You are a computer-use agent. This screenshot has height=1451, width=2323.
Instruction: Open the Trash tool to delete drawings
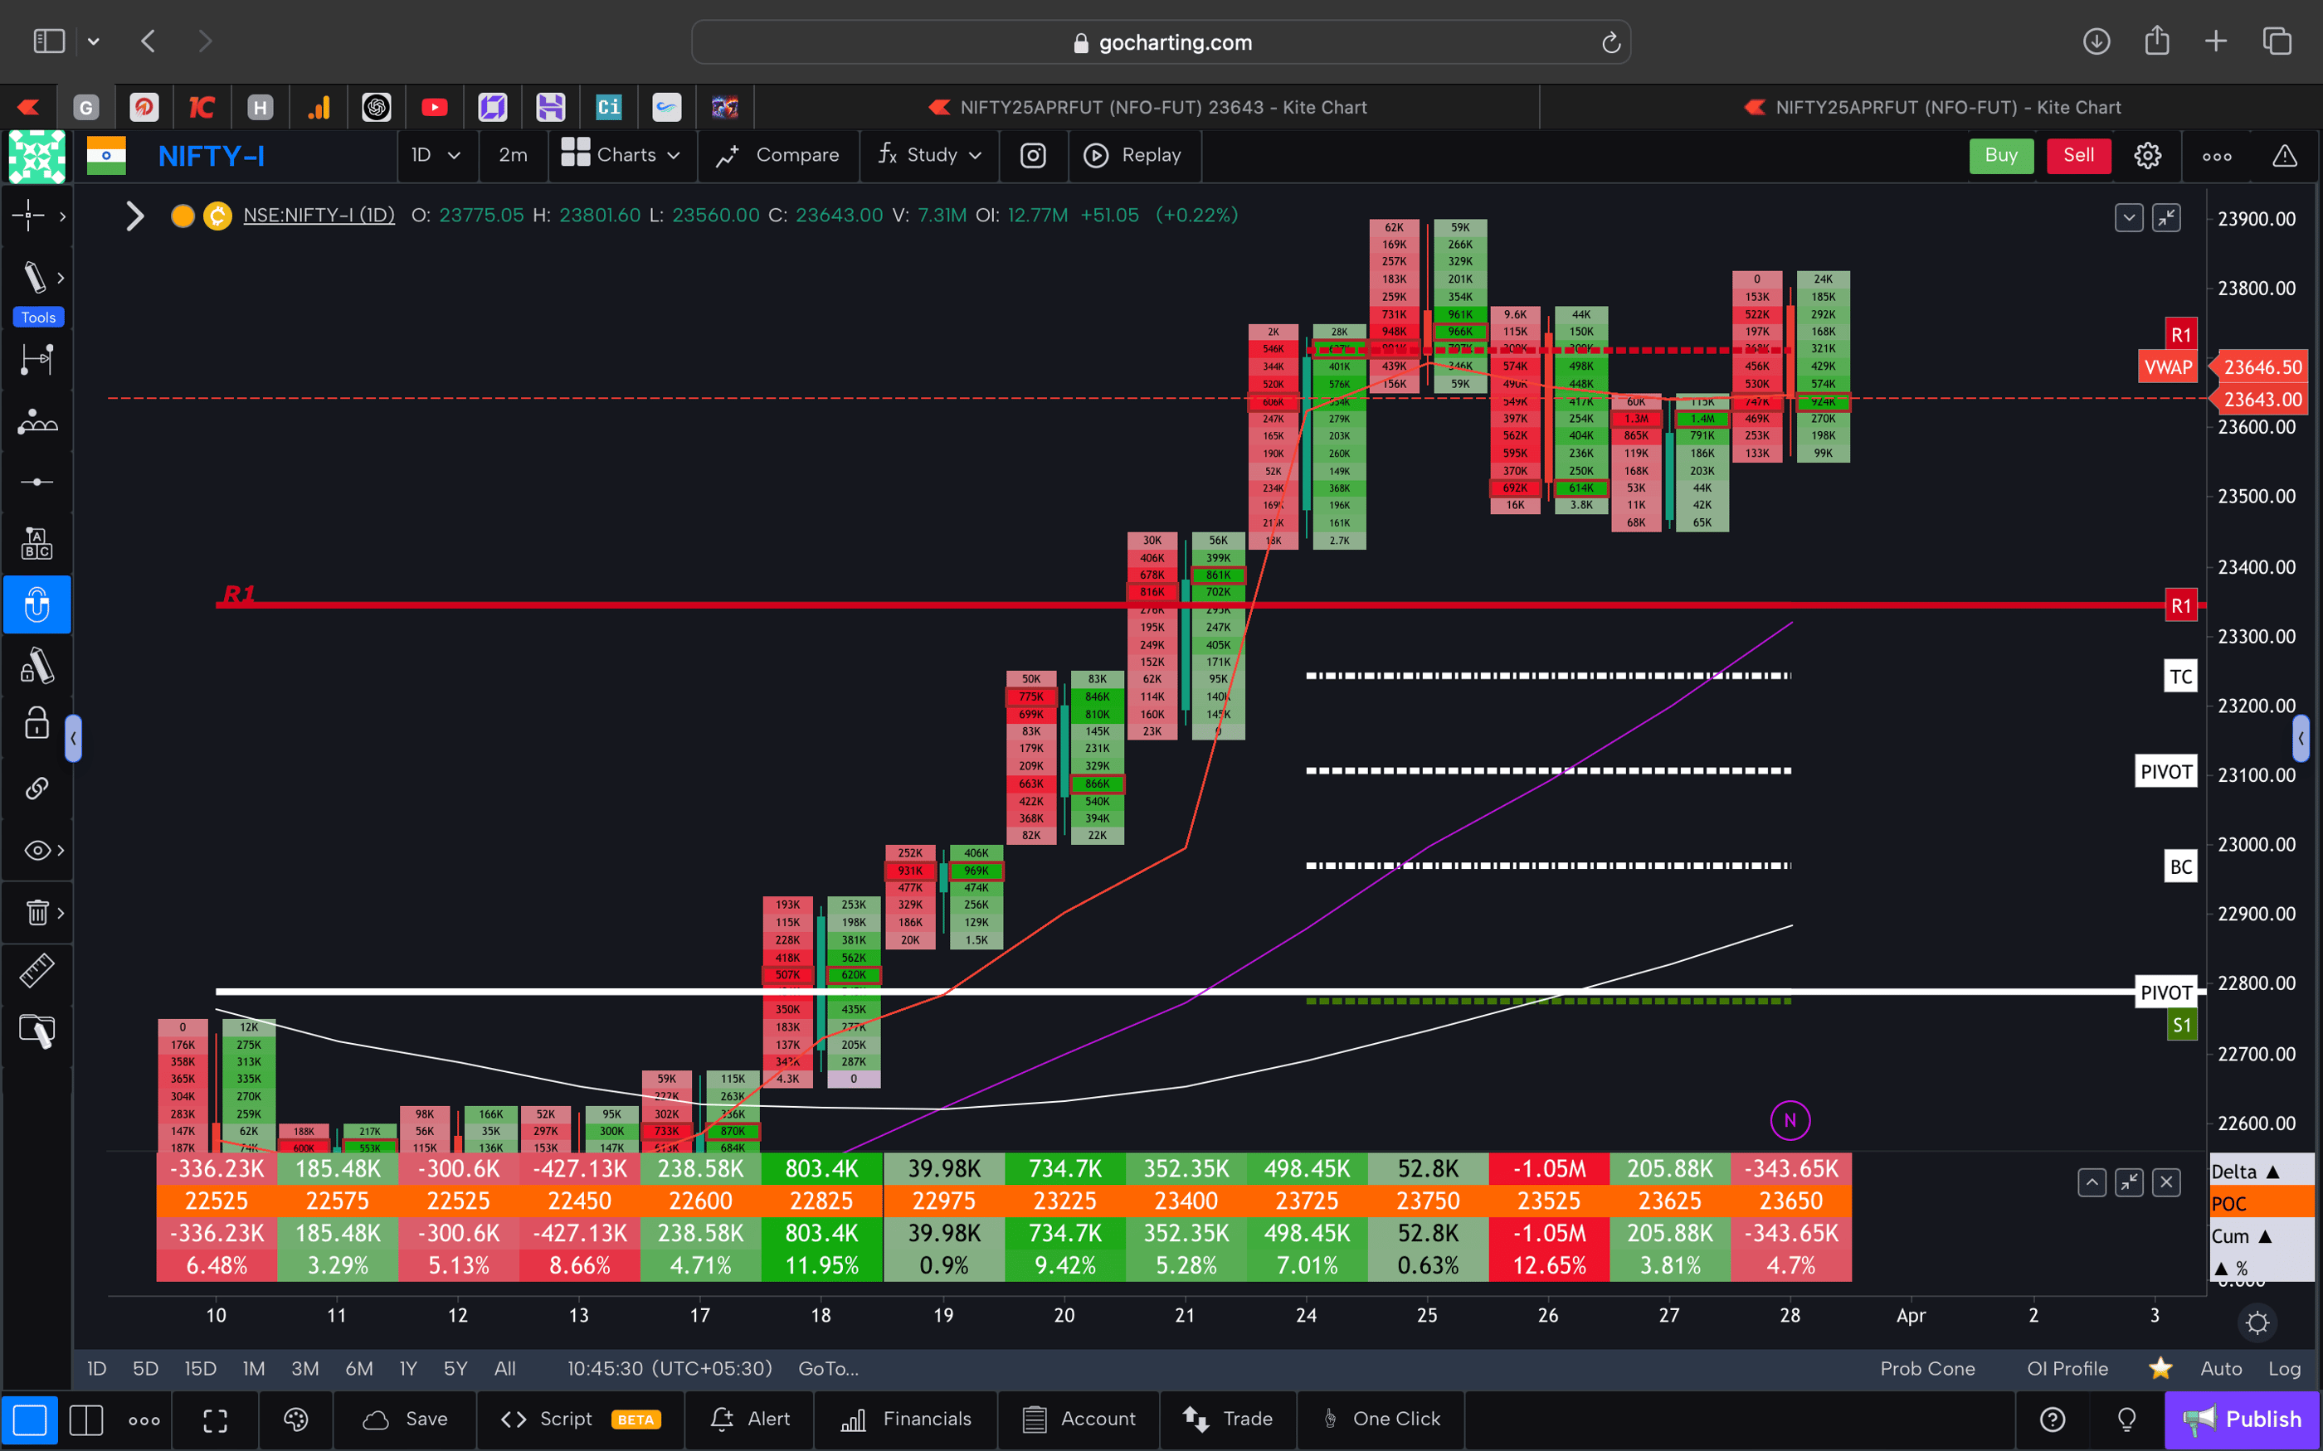pyautogui.click(x=35, y=912)
